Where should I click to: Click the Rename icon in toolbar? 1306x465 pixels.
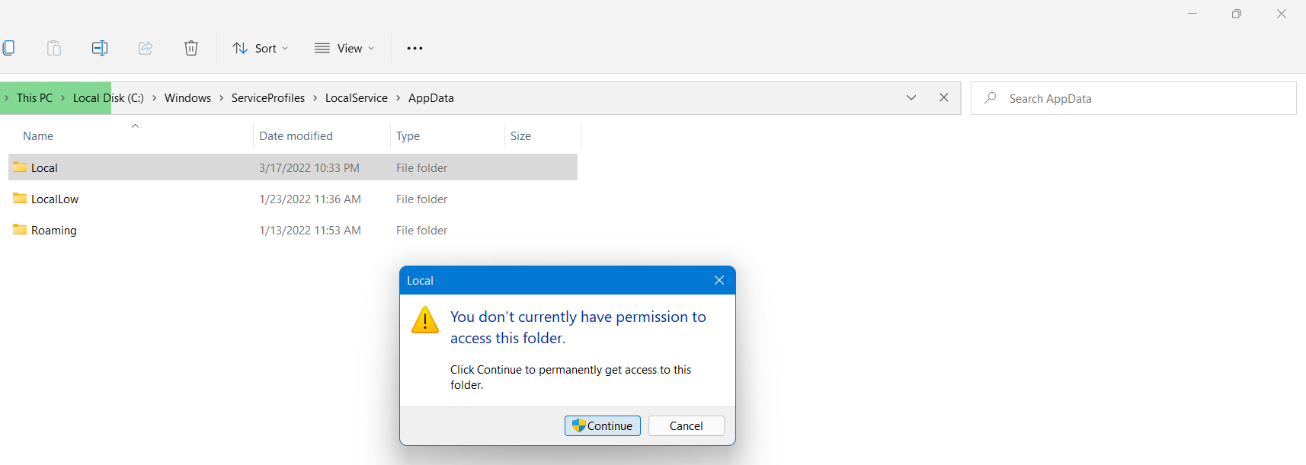click(100, 48)
